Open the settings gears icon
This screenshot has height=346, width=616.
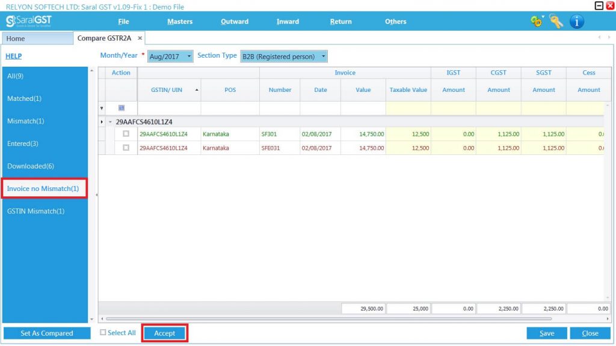tap(537, 21)
